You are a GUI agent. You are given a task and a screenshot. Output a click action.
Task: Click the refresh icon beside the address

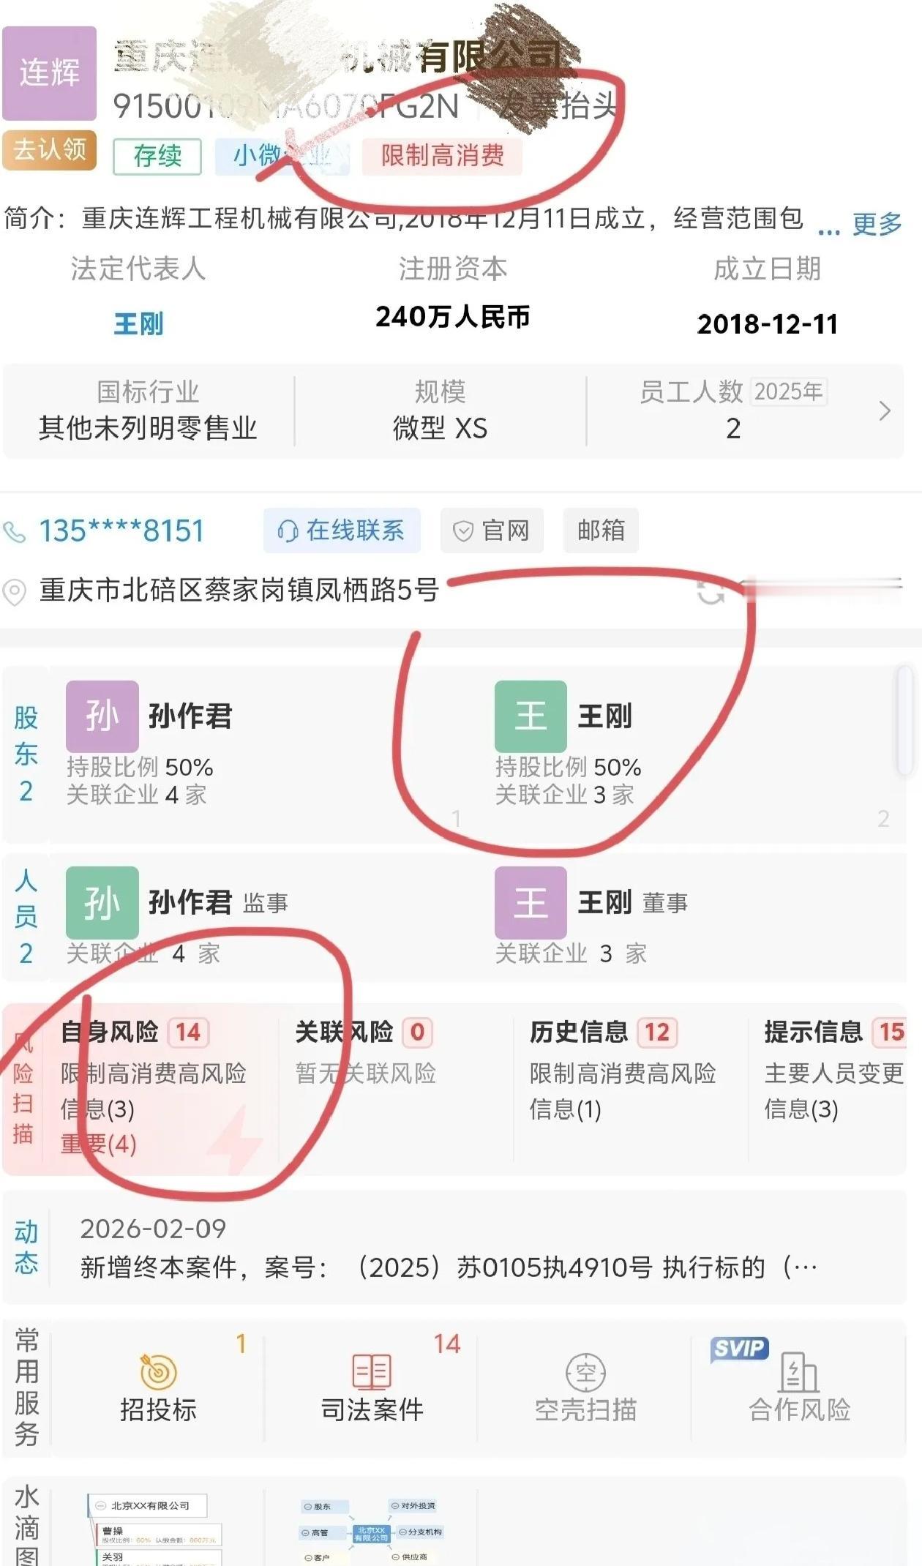711,591
